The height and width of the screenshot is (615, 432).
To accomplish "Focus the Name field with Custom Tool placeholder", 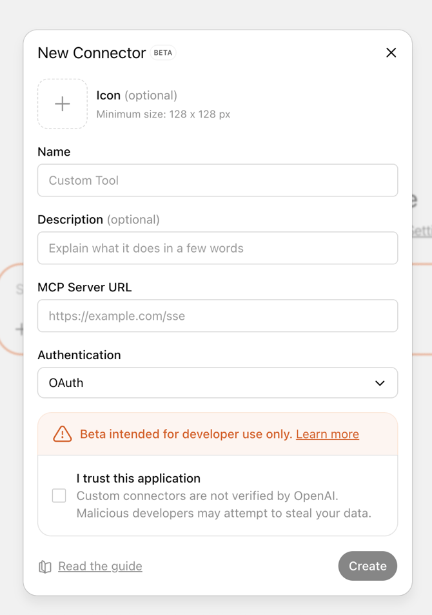I will [217, 180].
